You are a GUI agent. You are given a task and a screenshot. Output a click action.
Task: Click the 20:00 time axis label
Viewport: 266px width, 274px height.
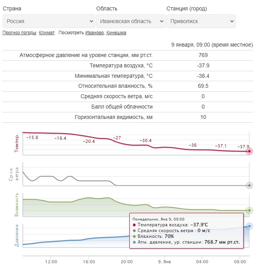[127, 262]
